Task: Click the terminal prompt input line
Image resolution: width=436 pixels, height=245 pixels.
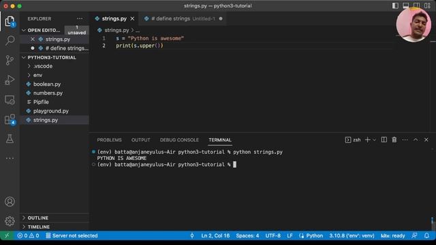Action: pos(167,165)
